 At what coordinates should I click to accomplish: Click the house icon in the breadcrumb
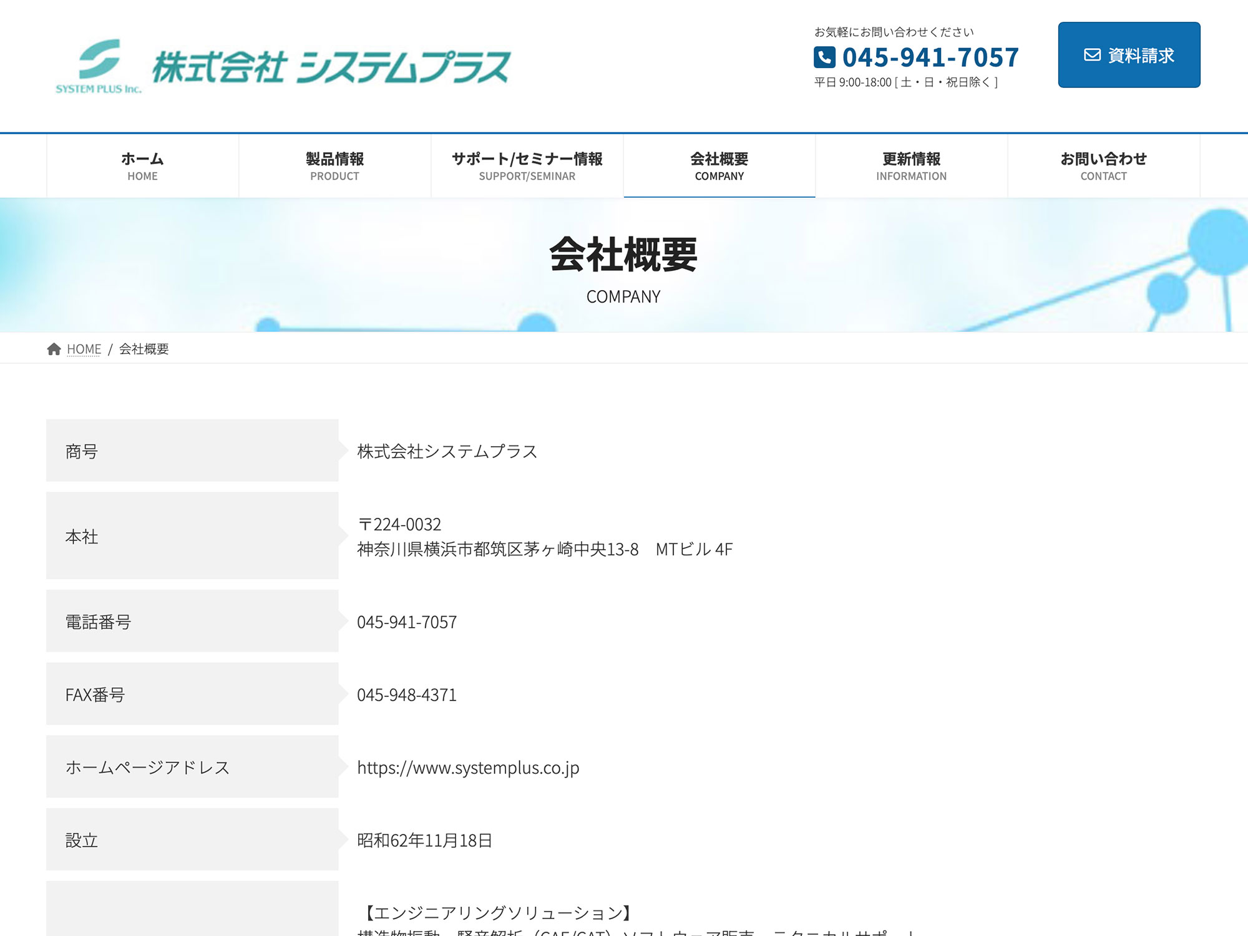(x=54, y=349)
